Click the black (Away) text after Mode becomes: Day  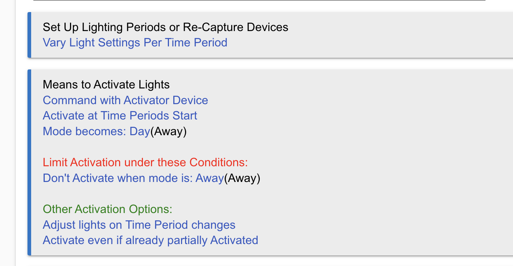[x=169, y=131]
